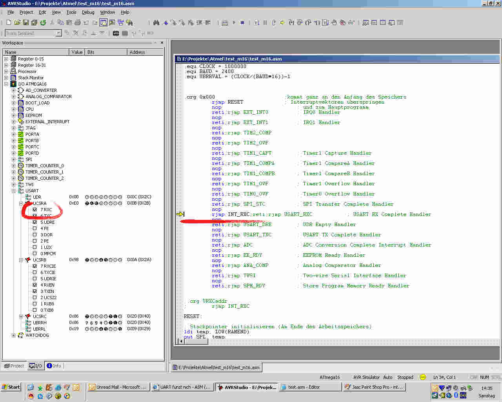Expand the UCSRC register node

coord(21,316)
